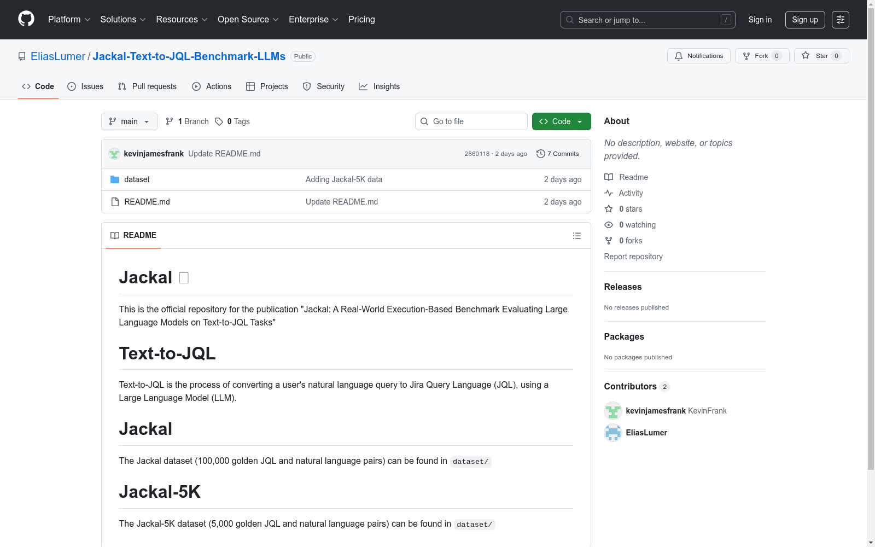Expand the Resources menu
The image size is (875, 547).
182,19
